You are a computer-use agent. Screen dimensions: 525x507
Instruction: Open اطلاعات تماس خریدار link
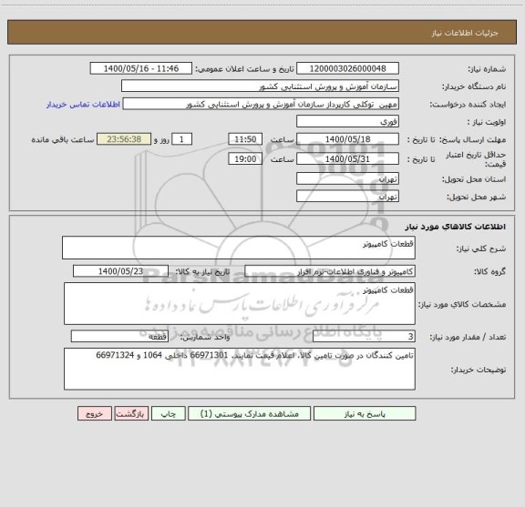point(83,105)
